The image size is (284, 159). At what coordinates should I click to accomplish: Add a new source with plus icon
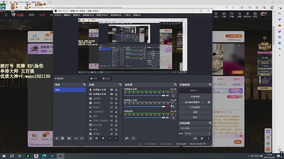click(91, 138)
